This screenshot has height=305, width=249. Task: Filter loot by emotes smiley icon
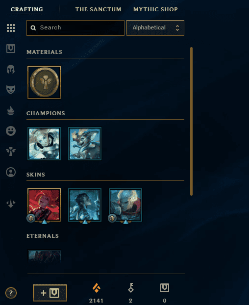pos(11,131)
